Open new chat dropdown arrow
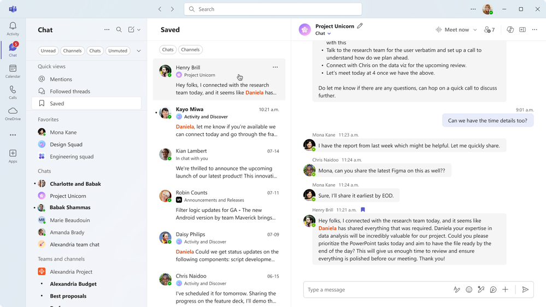The height and width of the screenshot is (307, 546). (139, 30)
